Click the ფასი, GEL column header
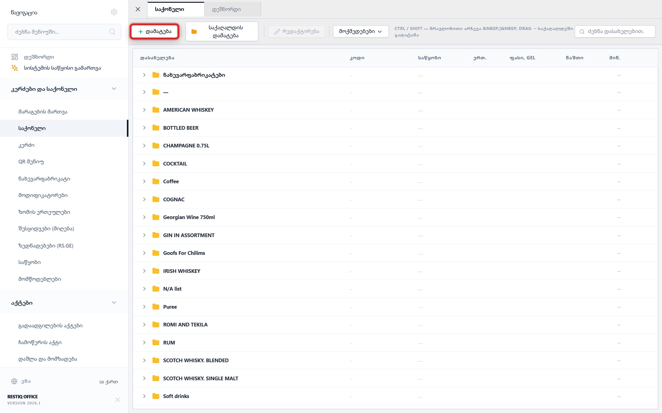 [522, 58]
